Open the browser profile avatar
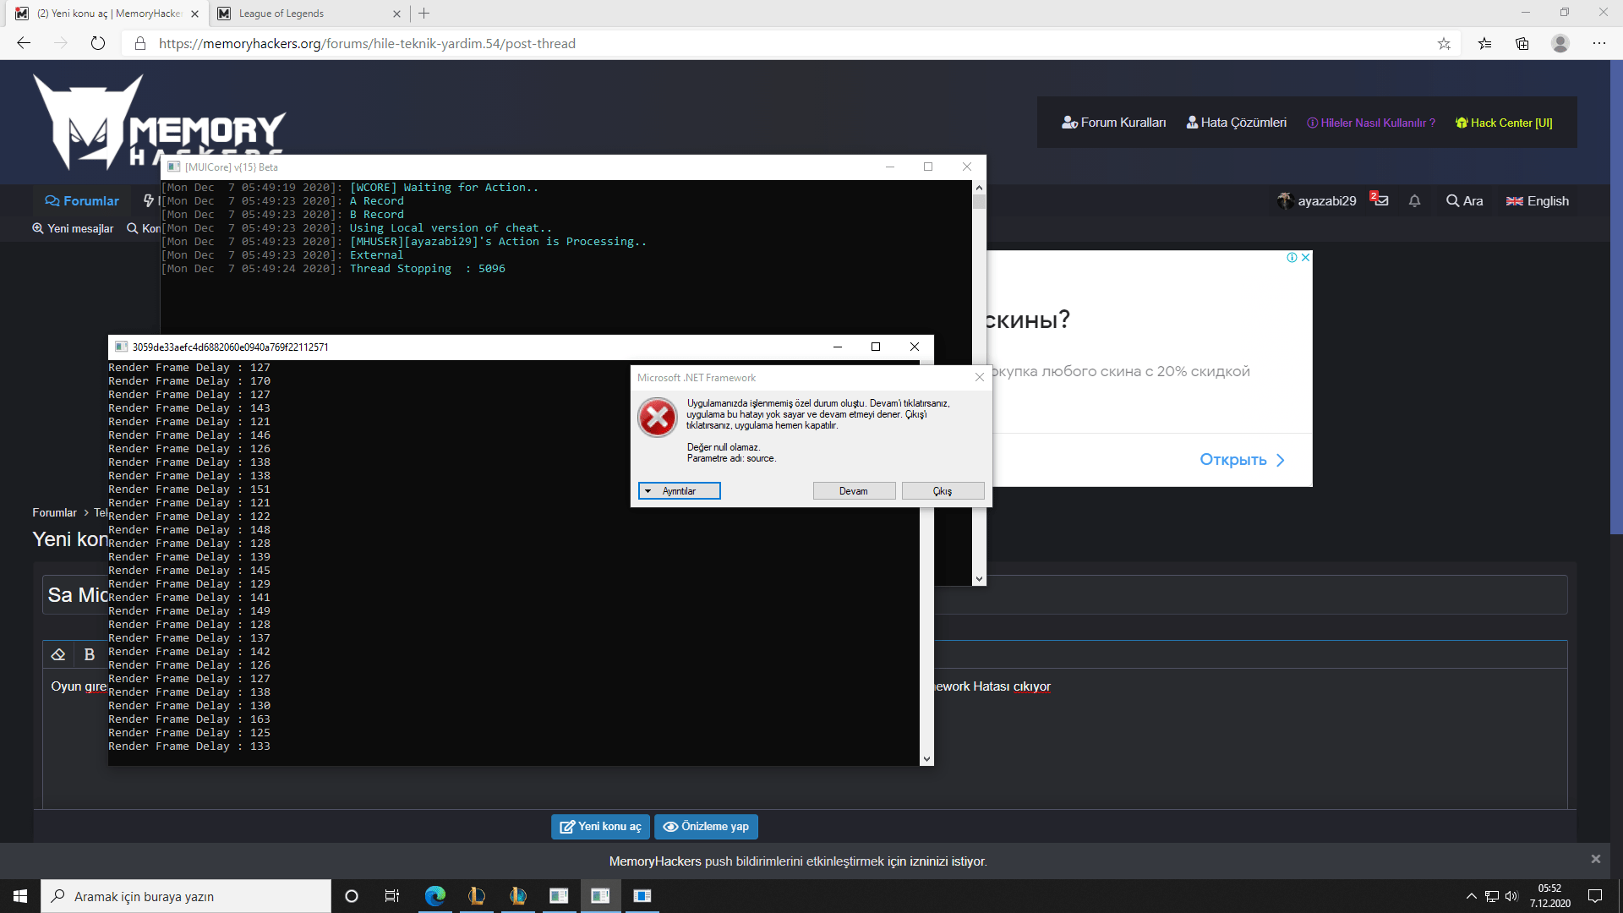Image resolution: width=1623 pixels, height=913 pixels. point(1560,43)
